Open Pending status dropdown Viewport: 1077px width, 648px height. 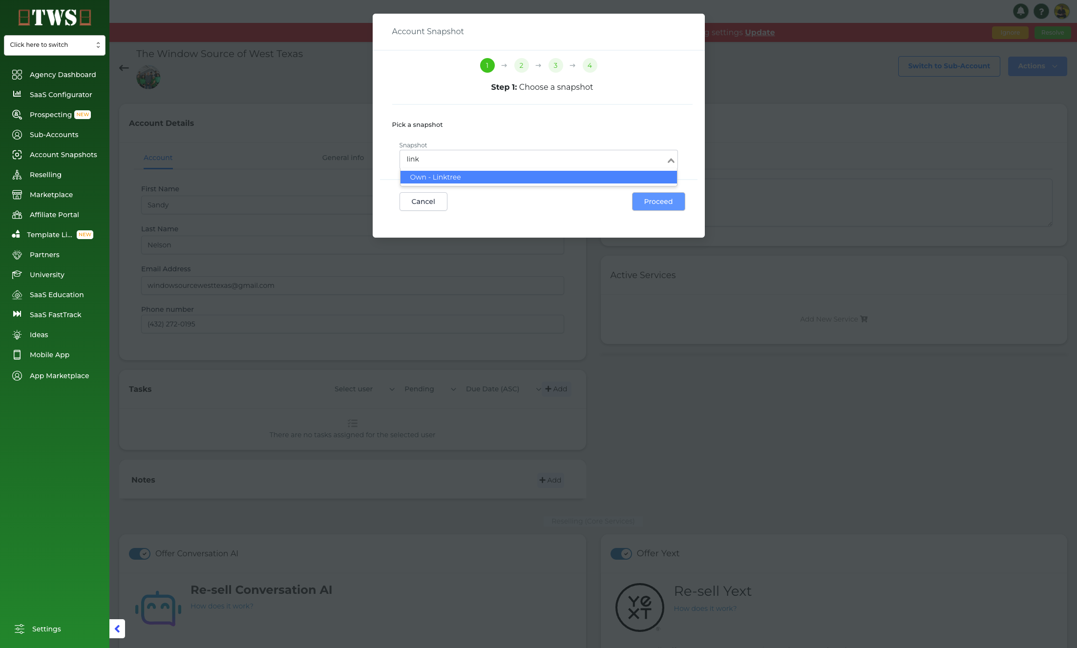click(x=430, y=389)
